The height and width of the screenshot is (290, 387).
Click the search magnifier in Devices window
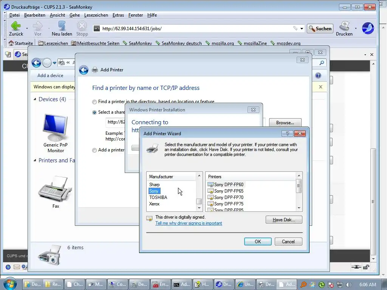click(x=322, y=63)
